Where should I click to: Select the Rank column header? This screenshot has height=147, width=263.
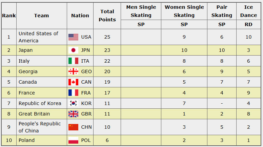tap(8, 16)
